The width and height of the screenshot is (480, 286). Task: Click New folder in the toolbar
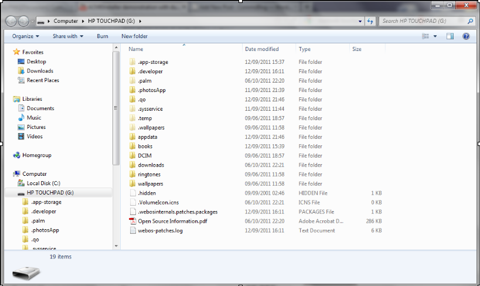[x=134, y=36]
